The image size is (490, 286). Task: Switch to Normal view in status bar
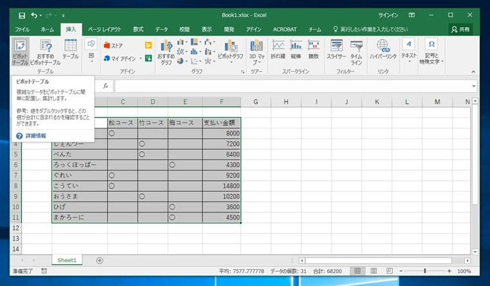point(357,271)
